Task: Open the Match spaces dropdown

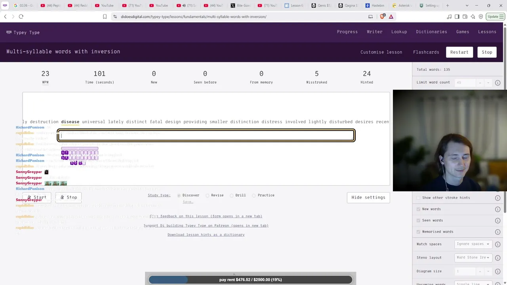Action: click(473, 244)
